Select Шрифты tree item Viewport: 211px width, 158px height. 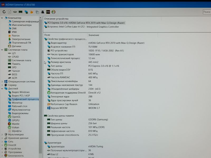[15, 131]
